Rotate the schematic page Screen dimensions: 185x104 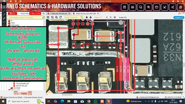61,17
